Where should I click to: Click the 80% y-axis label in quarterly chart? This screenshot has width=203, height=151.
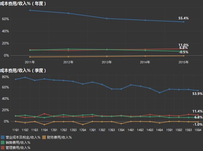point(6,77)
